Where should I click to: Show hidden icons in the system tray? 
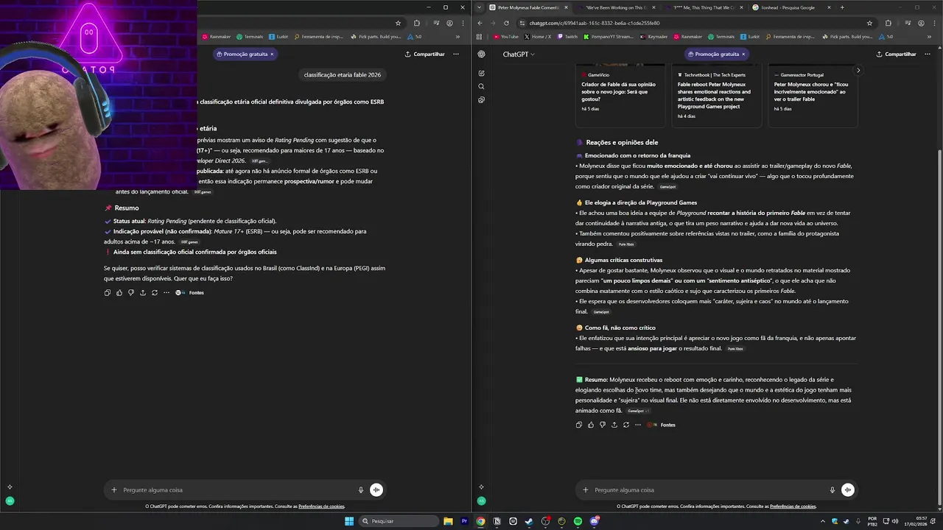823,521
